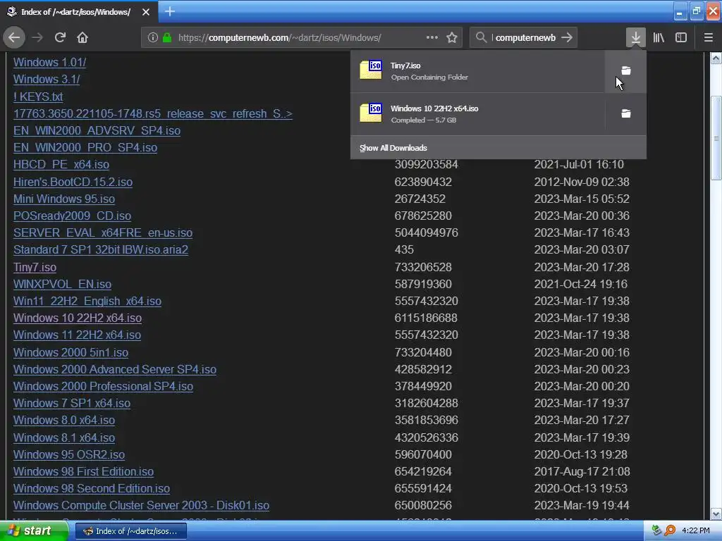Submit search with the go arrow
The image size is (722, 541).
click(x=567, y=38)
